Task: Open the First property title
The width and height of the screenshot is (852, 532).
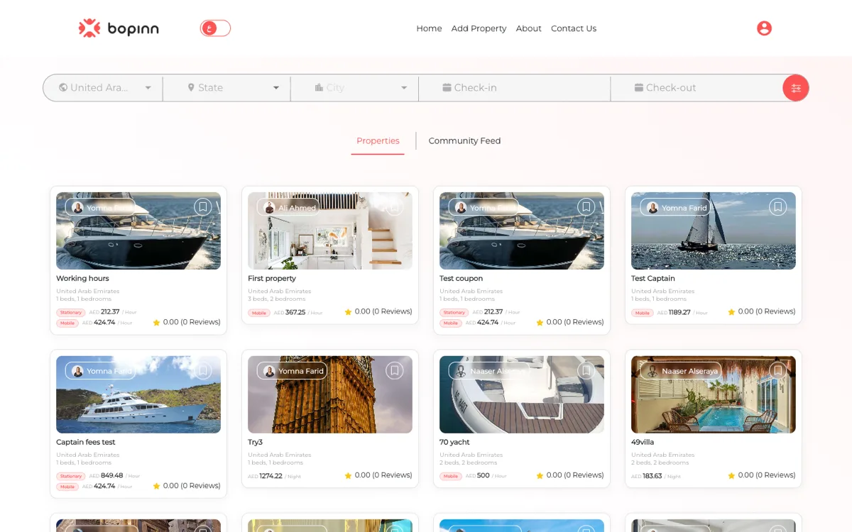Action: tap(272, 279)
